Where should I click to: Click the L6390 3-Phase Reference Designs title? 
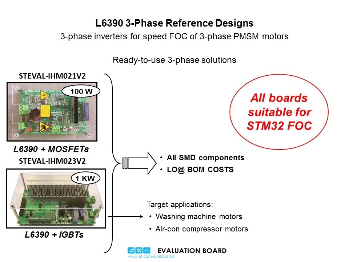pos(174,23)
